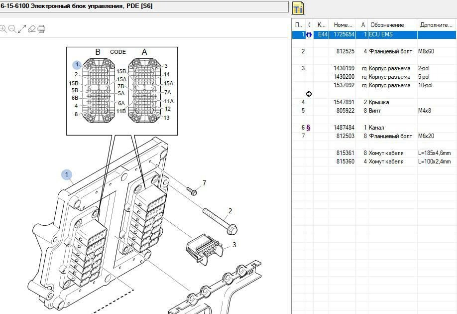Select callout 1 on the connector B diagram
The width and height of the screenshot is (457, 314).
coord(77,65)
